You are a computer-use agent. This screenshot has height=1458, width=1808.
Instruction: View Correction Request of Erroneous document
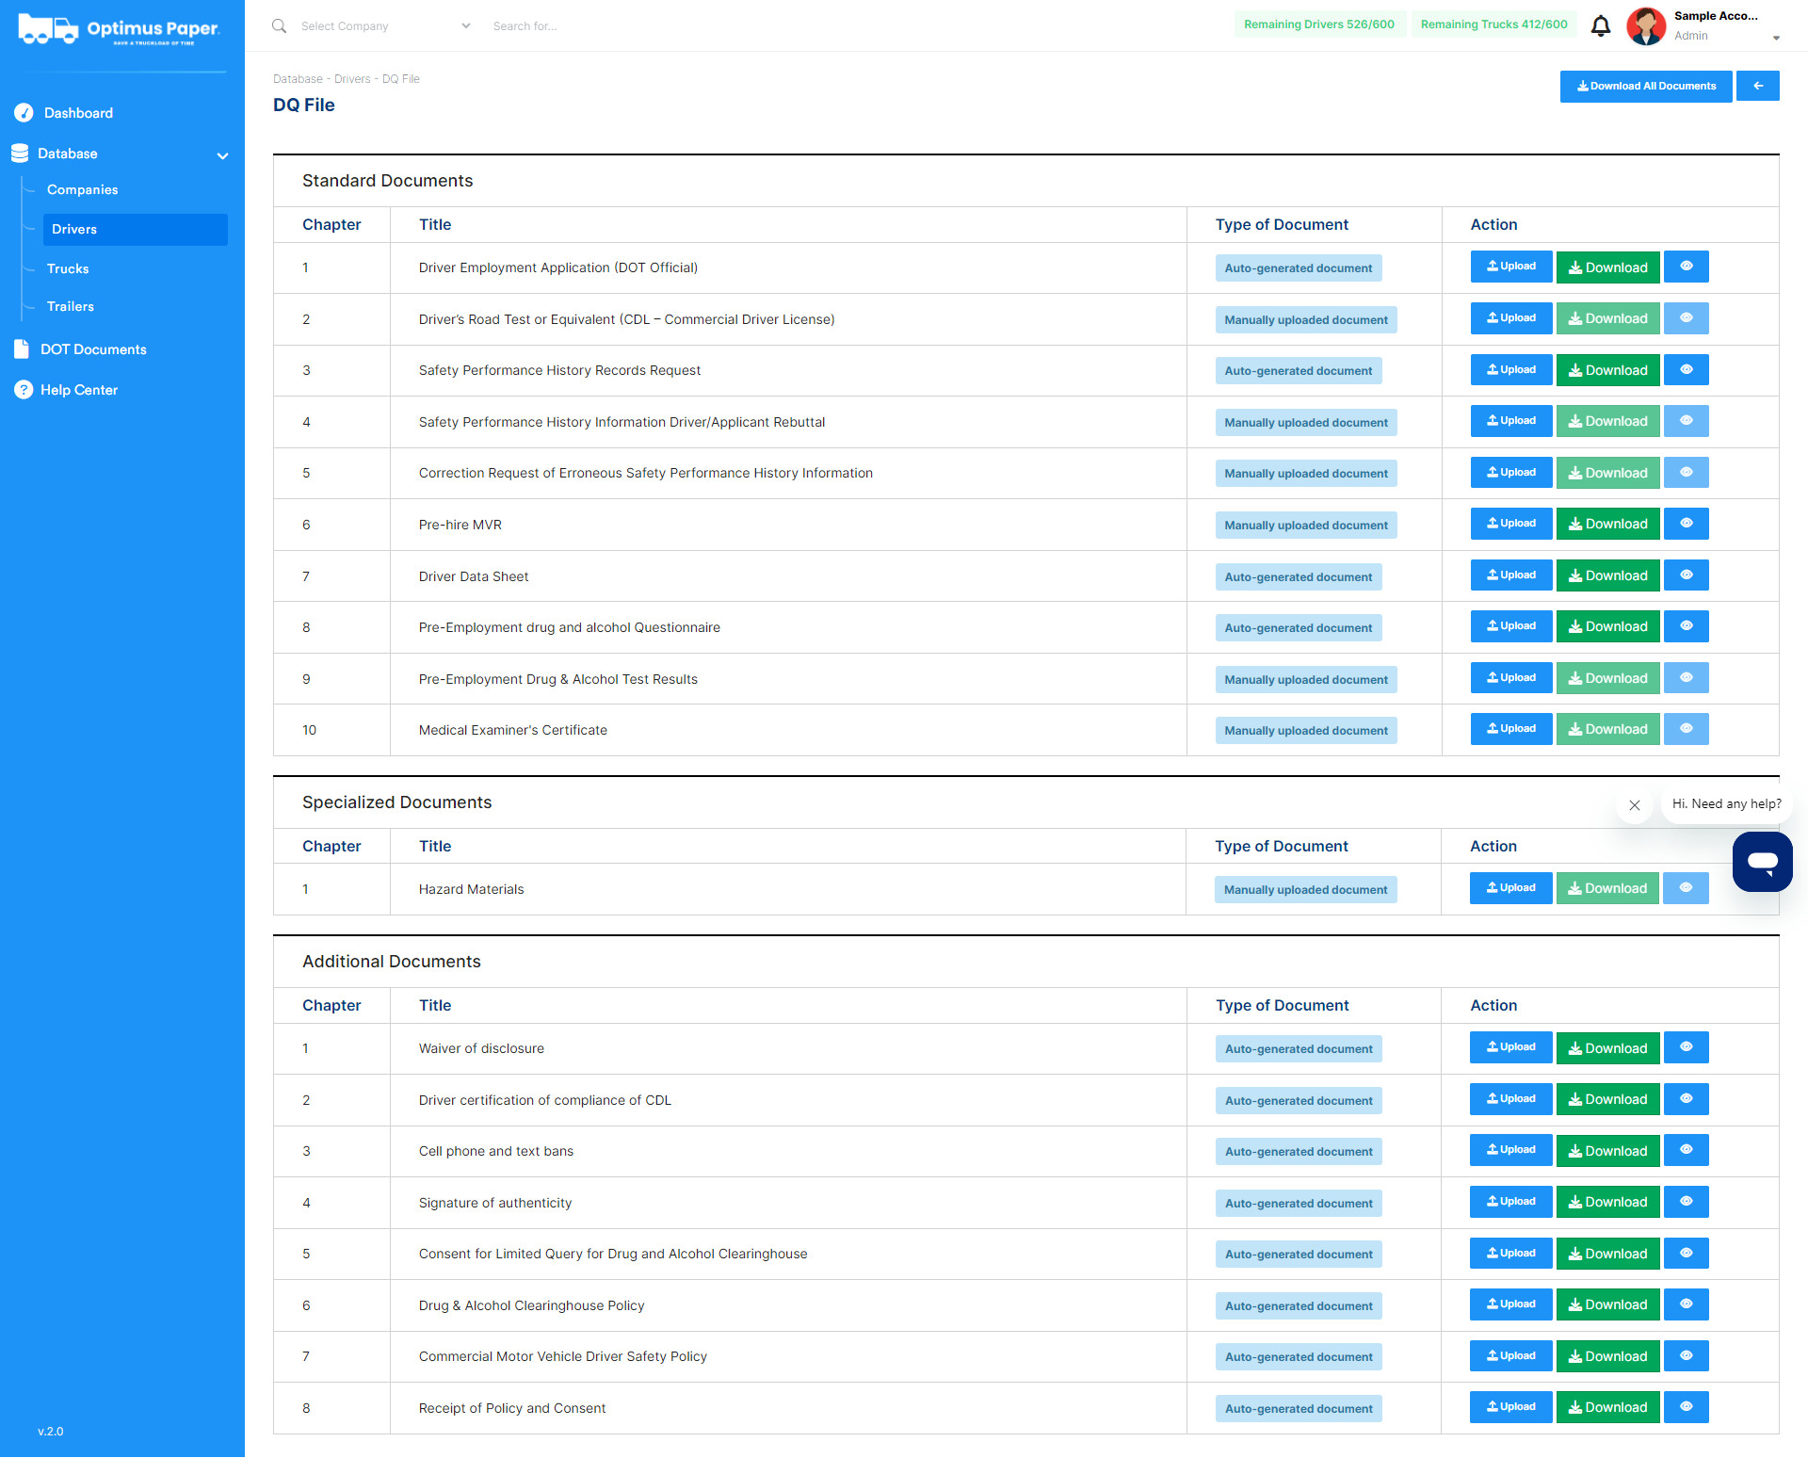(x=1686, y=472)
